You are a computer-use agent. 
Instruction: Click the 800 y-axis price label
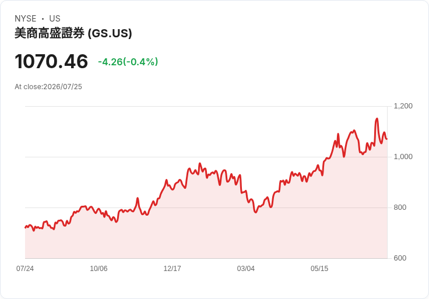(x=400, y=207)
